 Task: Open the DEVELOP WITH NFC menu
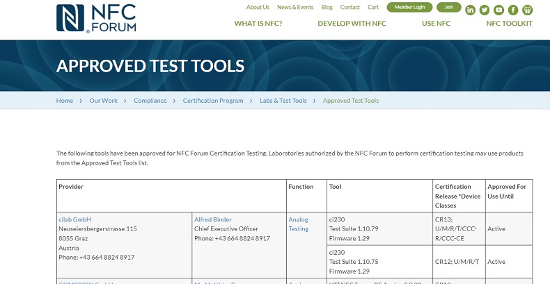pyautogui.click(x=352, y=24)
